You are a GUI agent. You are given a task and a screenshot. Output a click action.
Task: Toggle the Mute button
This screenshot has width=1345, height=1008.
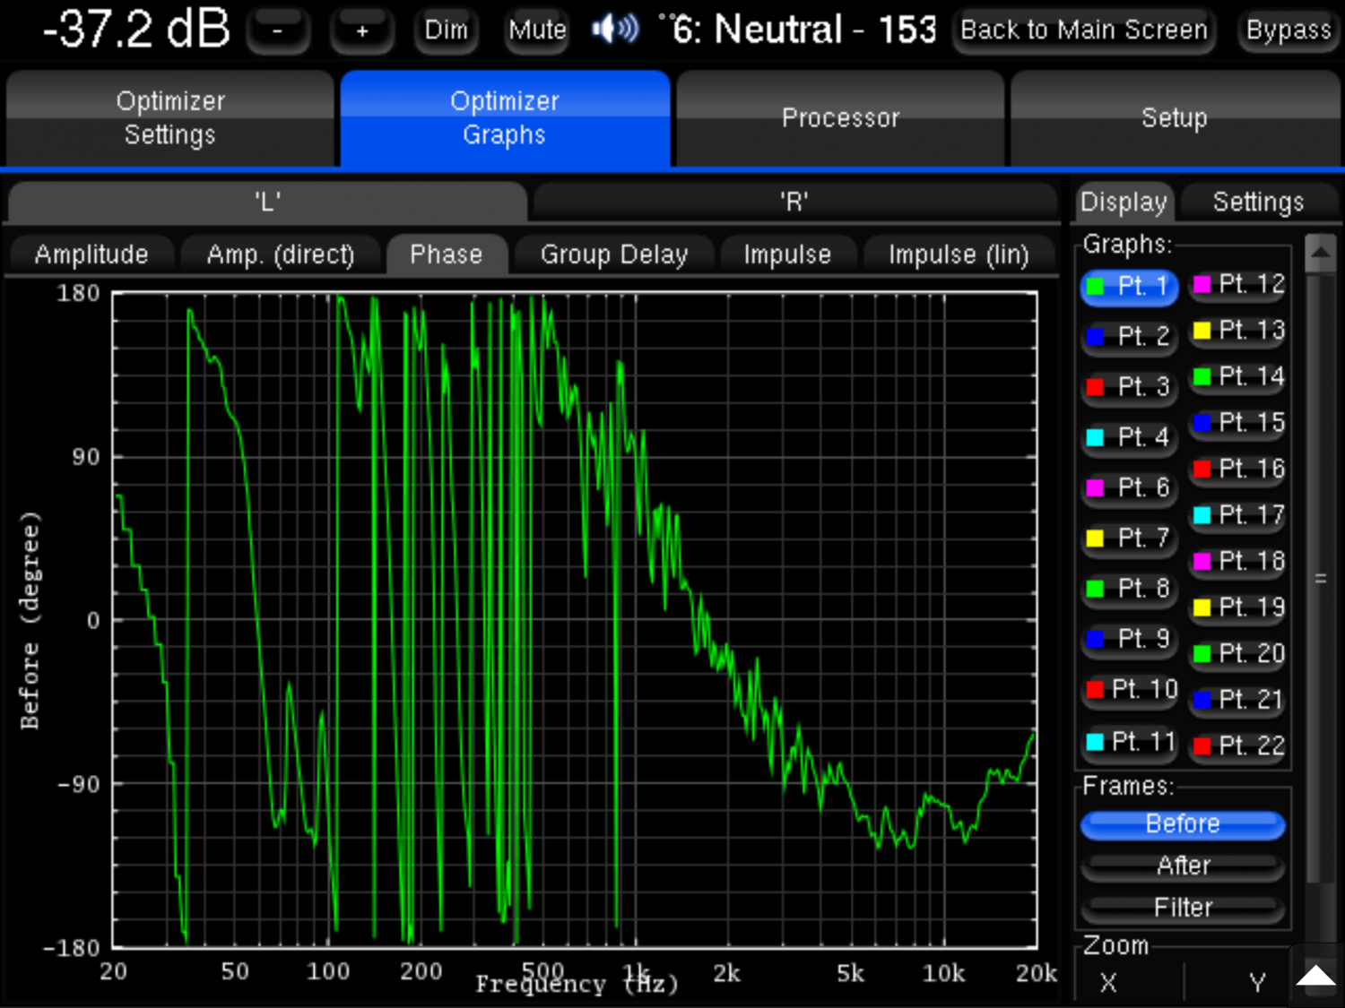tap(537, 30)
